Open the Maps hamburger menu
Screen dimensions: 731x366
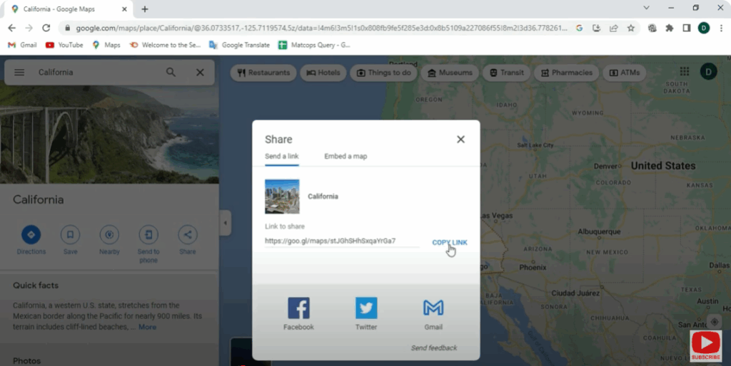pos(19,72)
